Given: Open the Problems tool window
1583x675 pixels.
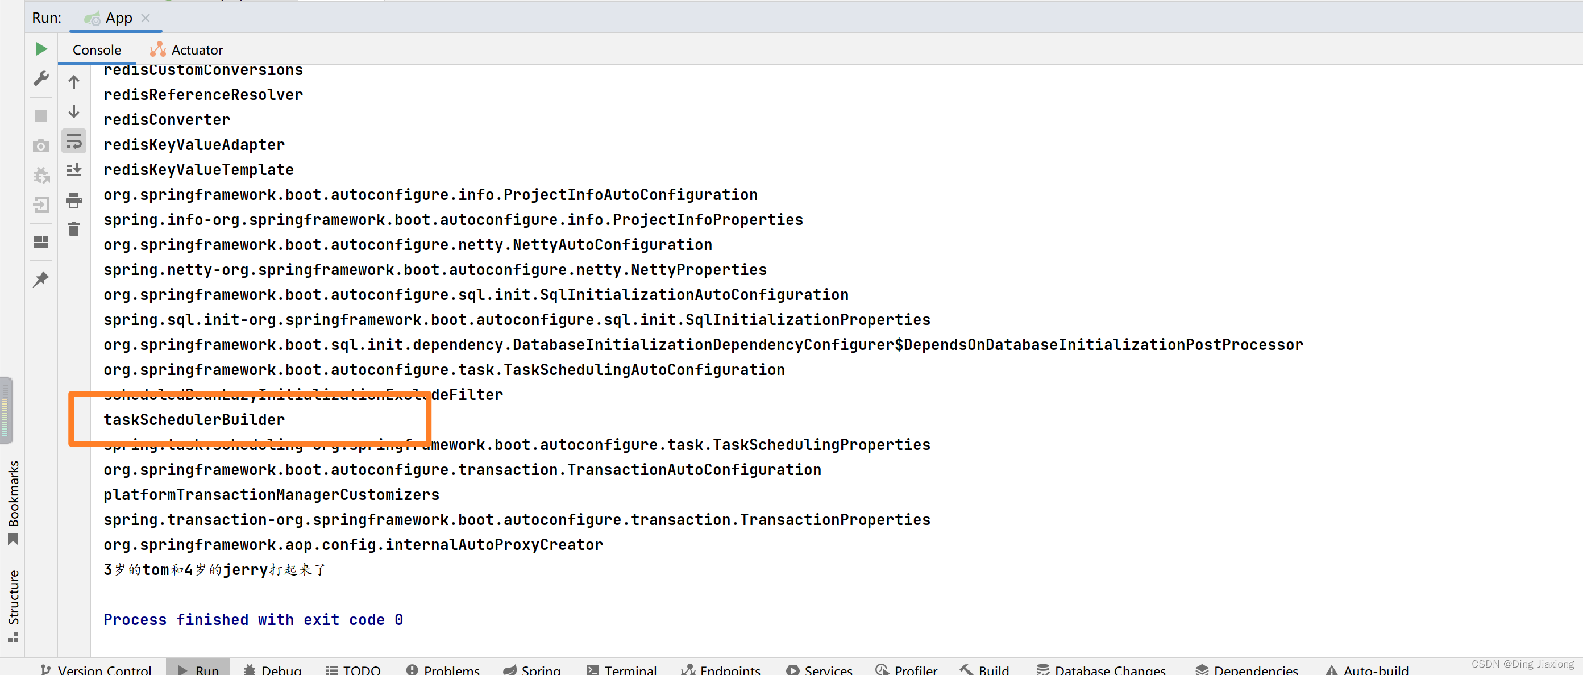Looking at the screenshot, I should pos(443,669).
